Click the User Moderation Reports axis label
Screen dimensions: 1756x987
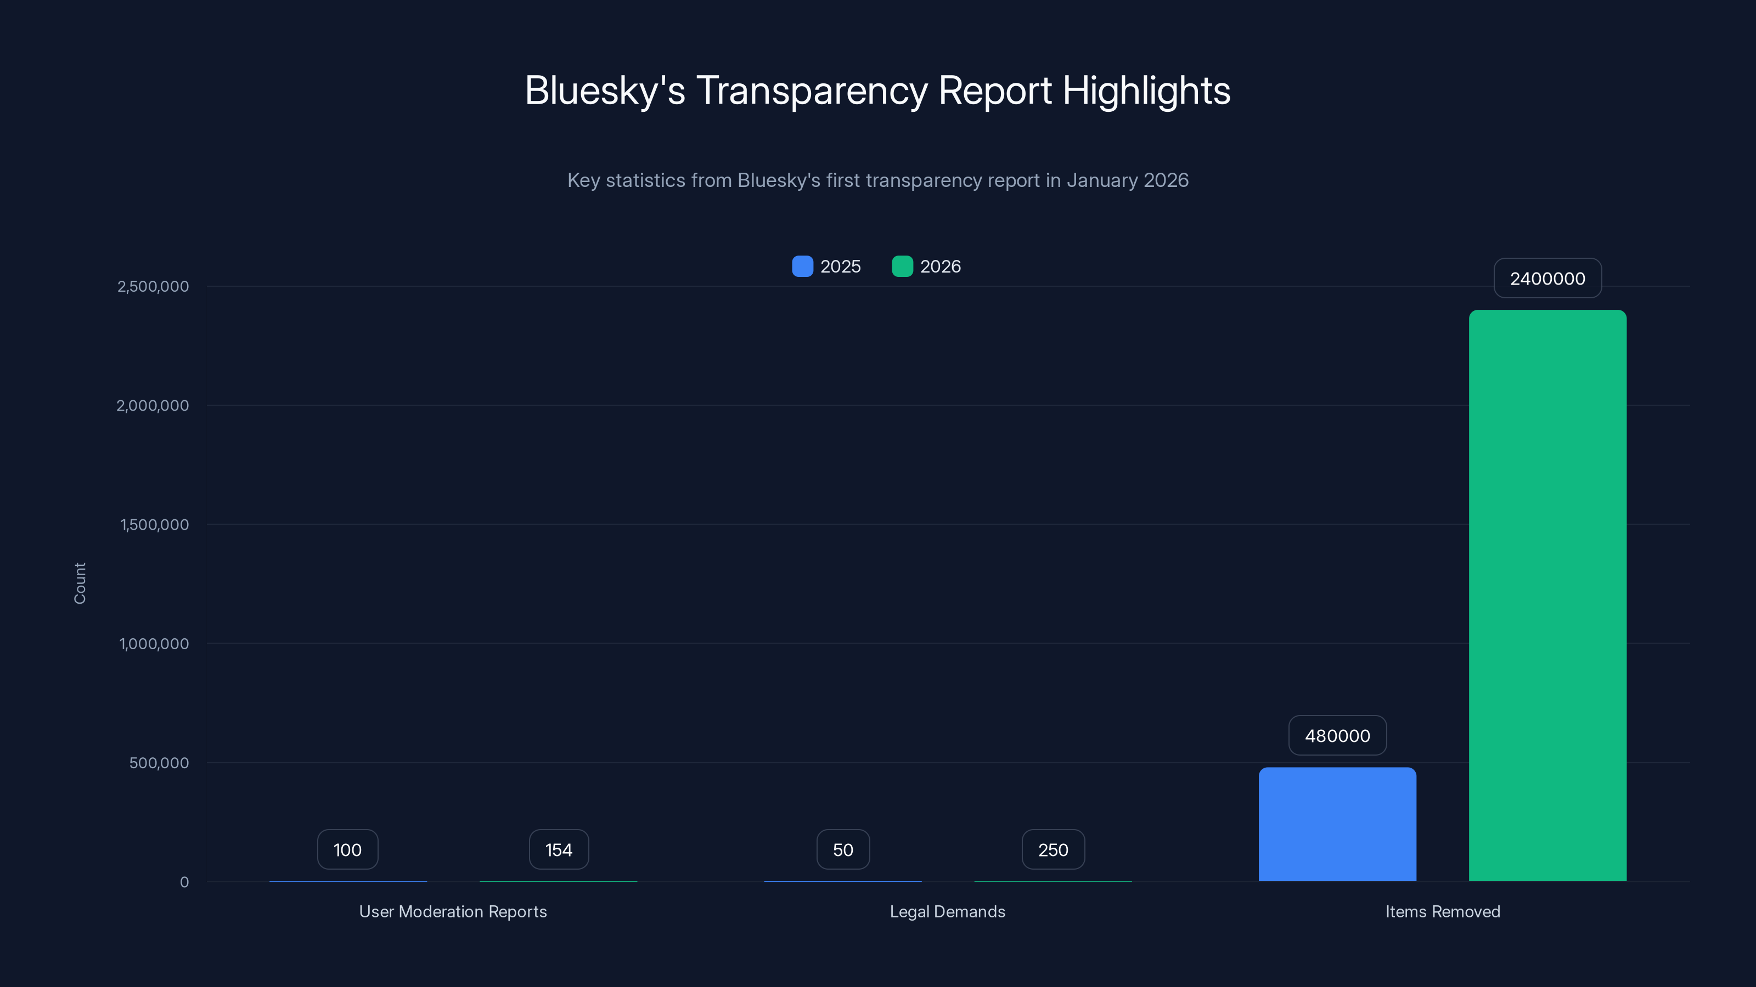453,911
